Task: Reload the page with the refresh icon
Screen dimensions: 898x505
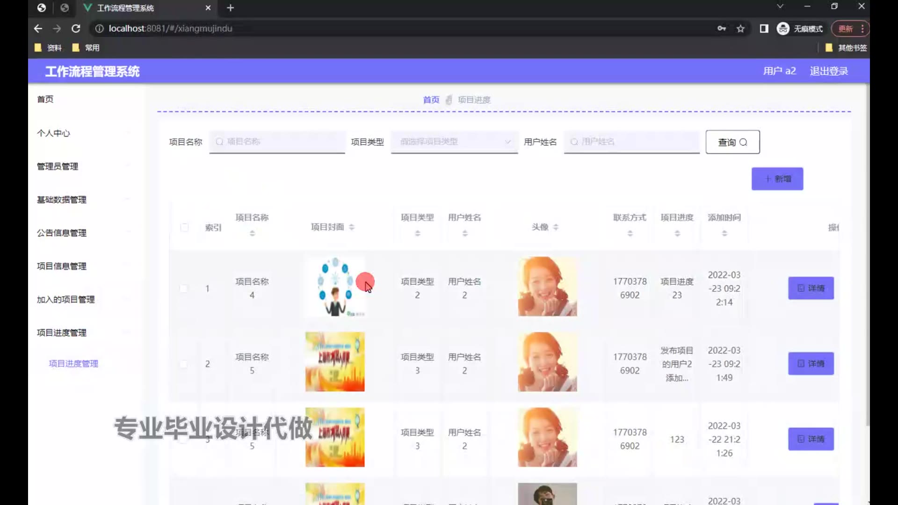Action: pos(76,29)
